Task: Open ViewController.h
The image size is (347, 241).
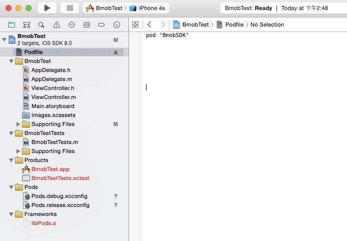Action: (48, 88)
